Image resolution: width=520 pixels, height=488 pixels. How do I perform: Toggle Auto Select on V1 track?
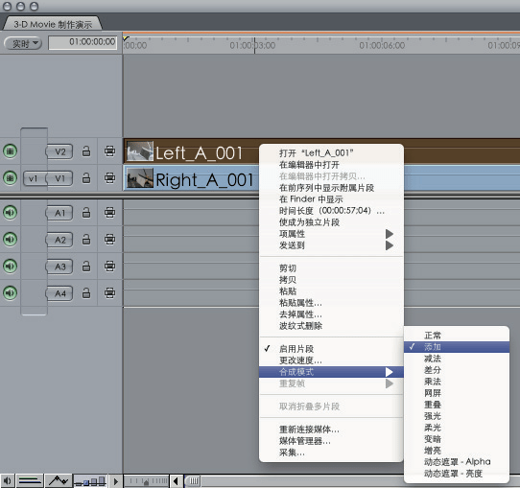(109, 178)
